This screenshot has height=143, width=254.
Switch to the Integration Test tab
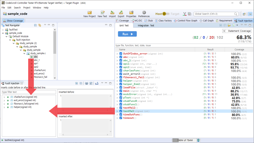coord(146,25)
